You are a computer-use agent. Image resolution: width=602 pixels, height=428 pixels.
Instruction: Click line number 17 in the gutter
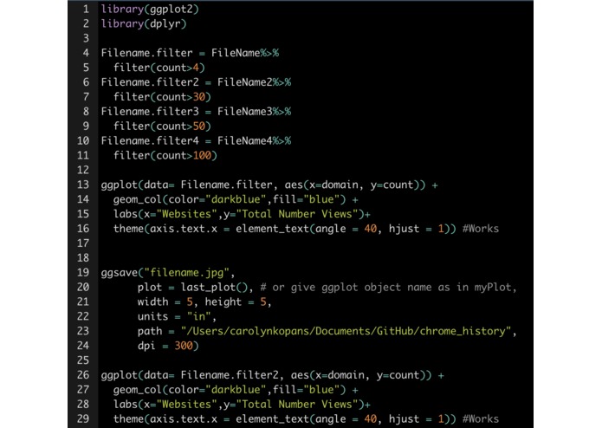click(x=83, y=243)
